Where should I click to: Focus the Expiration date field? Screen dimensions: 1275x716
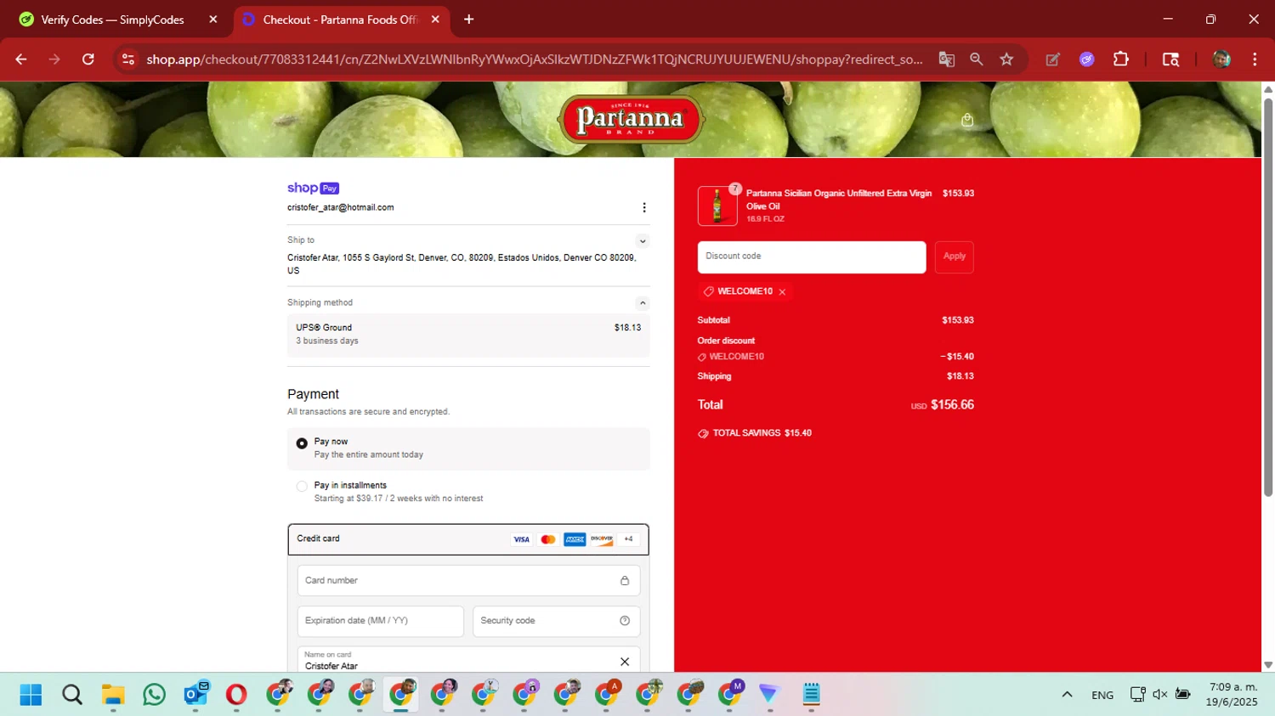[381, 621]
